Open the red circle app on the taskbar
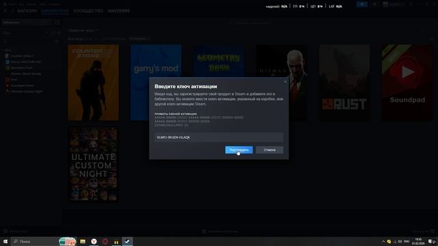This screenshot has height=246, width=438. pos(105,241)
